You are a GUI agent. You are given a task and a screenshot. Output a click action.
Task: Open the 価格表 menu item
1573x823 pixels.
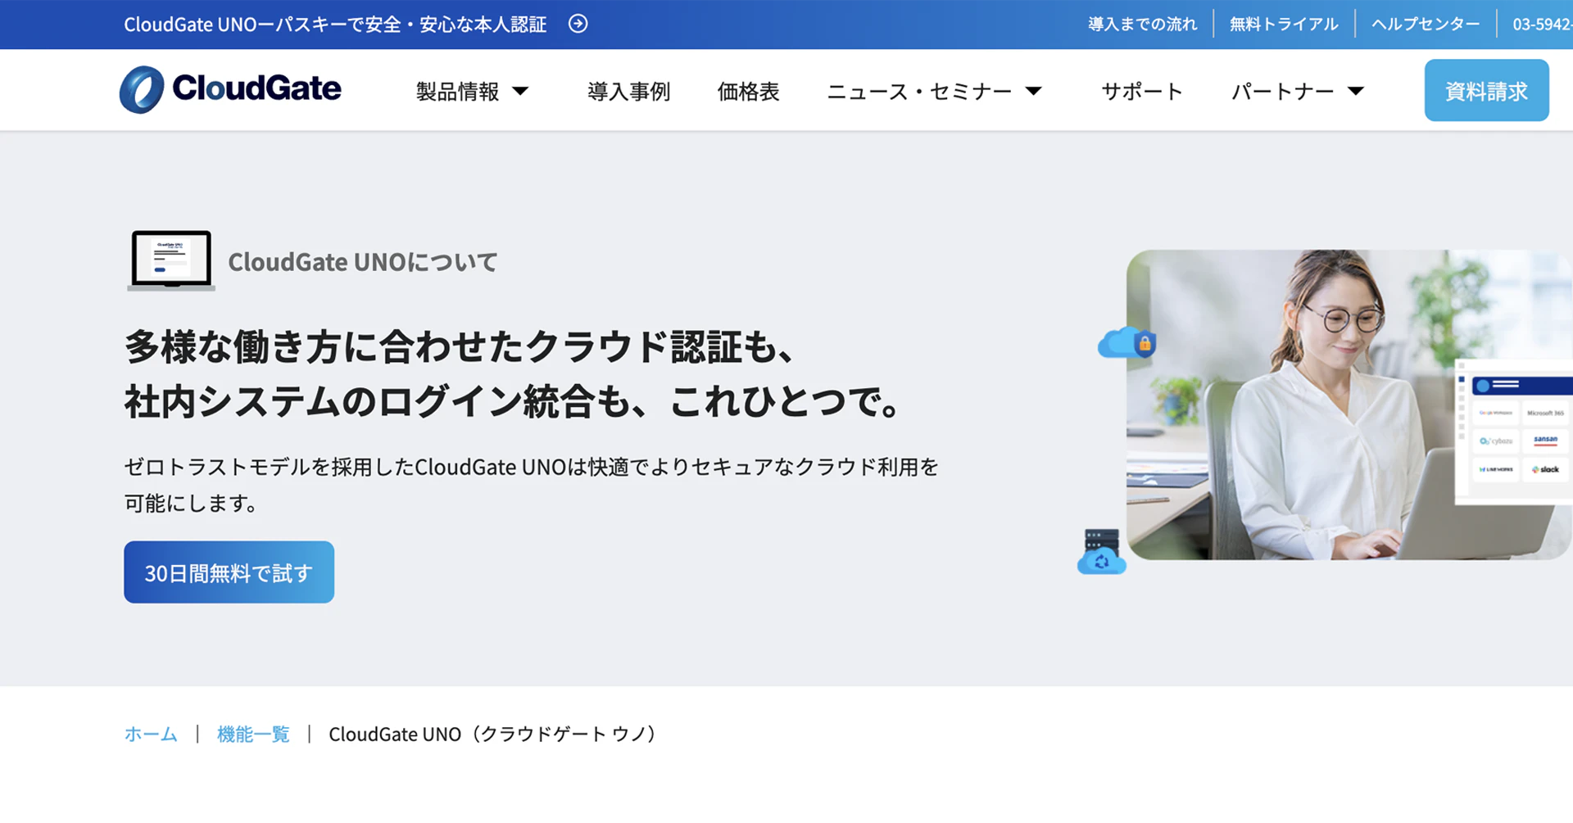click(748, 91)
